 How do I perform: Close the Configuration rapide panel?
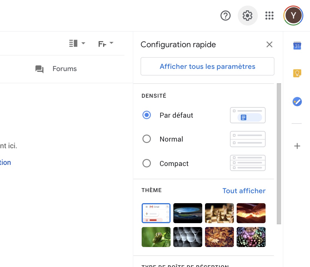pos(269,44)
